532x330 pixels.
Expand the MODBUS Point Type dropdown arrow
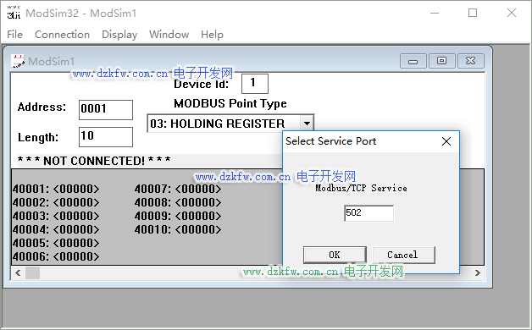click(307, 124)
